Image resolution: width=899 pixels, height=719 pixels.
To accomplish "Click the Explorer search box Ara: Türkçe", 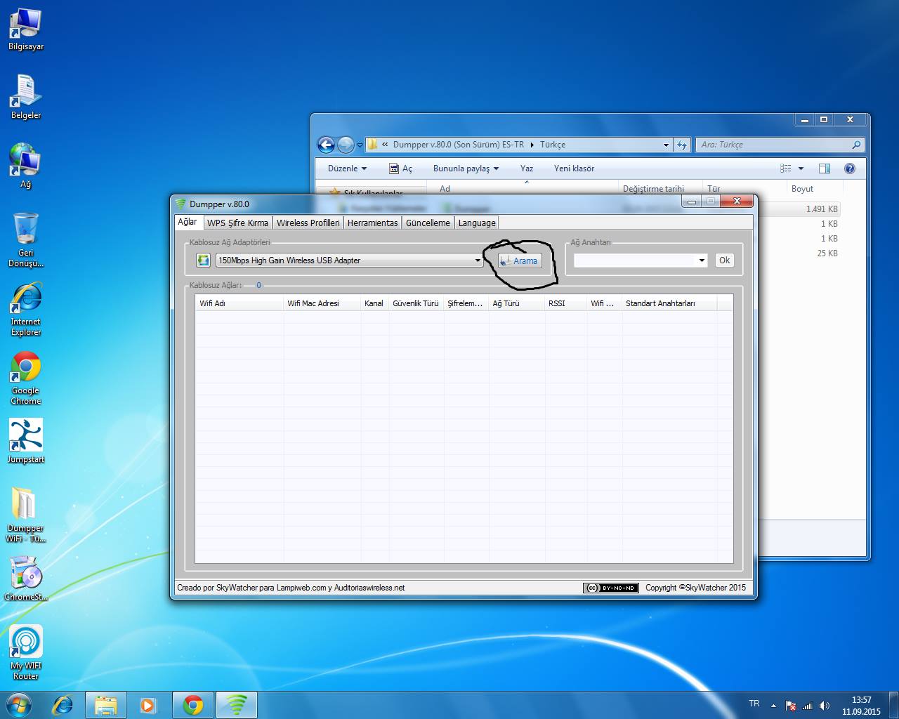I will (x=780, y=145).
